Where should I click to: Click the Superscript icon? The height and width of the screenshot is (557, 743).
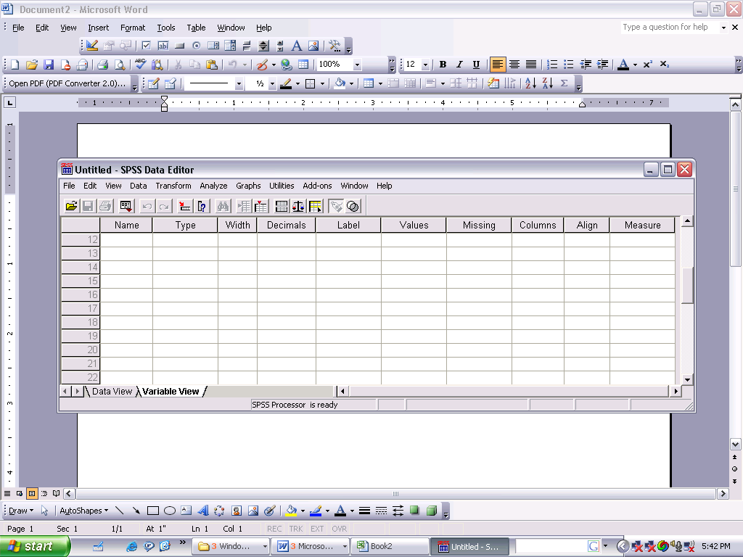[648, 65]
